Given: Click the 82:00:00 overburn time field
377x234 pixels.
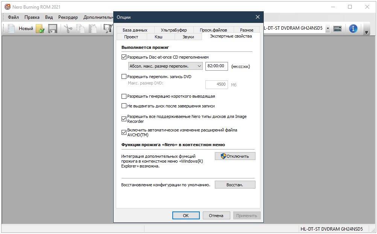Looking at the screenshot, I should pos(217,66).
